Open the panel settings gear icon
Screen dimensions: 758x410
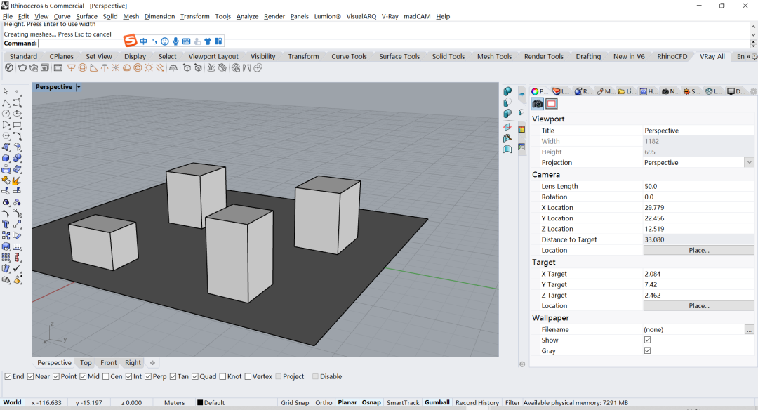click(754, 91)
